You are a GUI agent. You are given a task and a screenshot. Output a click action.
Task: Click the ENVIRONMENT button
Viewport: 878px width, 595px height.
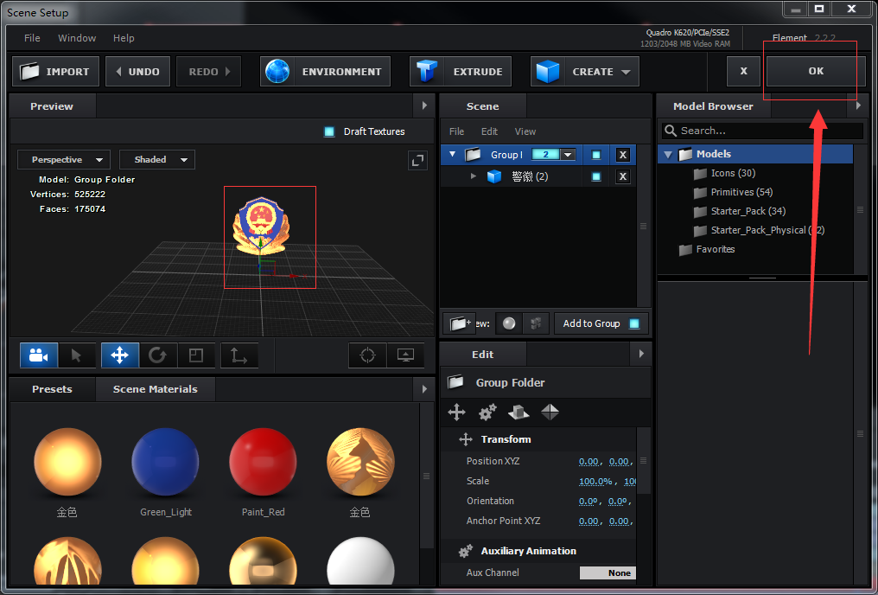click(325, 72)
